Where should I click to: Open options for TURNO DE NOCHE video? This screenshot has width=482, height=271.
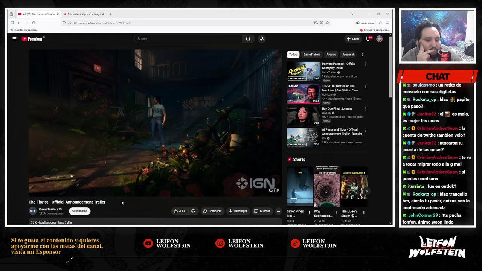[366, 87]
